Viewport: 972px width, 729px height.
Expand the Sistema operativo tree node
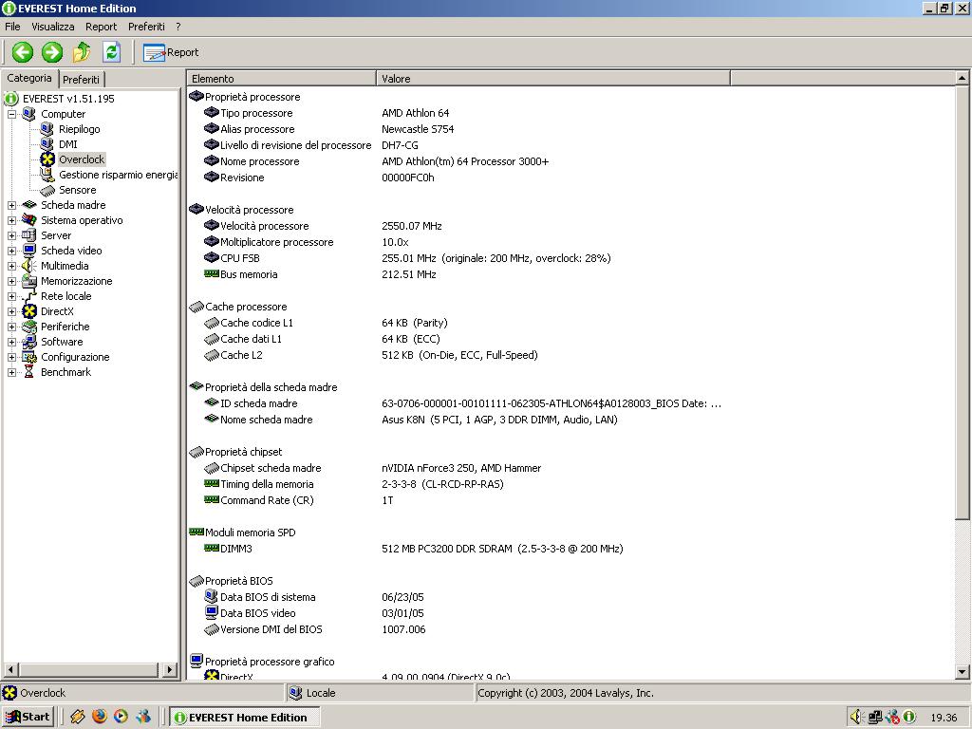(11, 220)
